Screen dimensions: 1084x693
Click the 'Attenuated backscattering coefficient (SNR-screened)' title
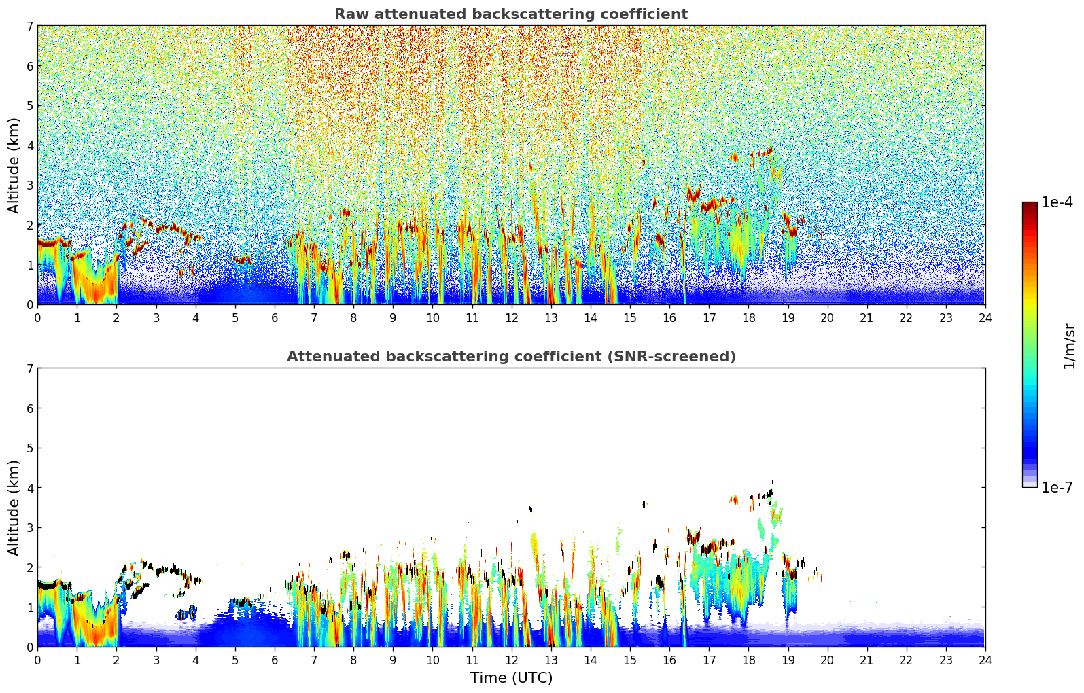pos(511,357)
